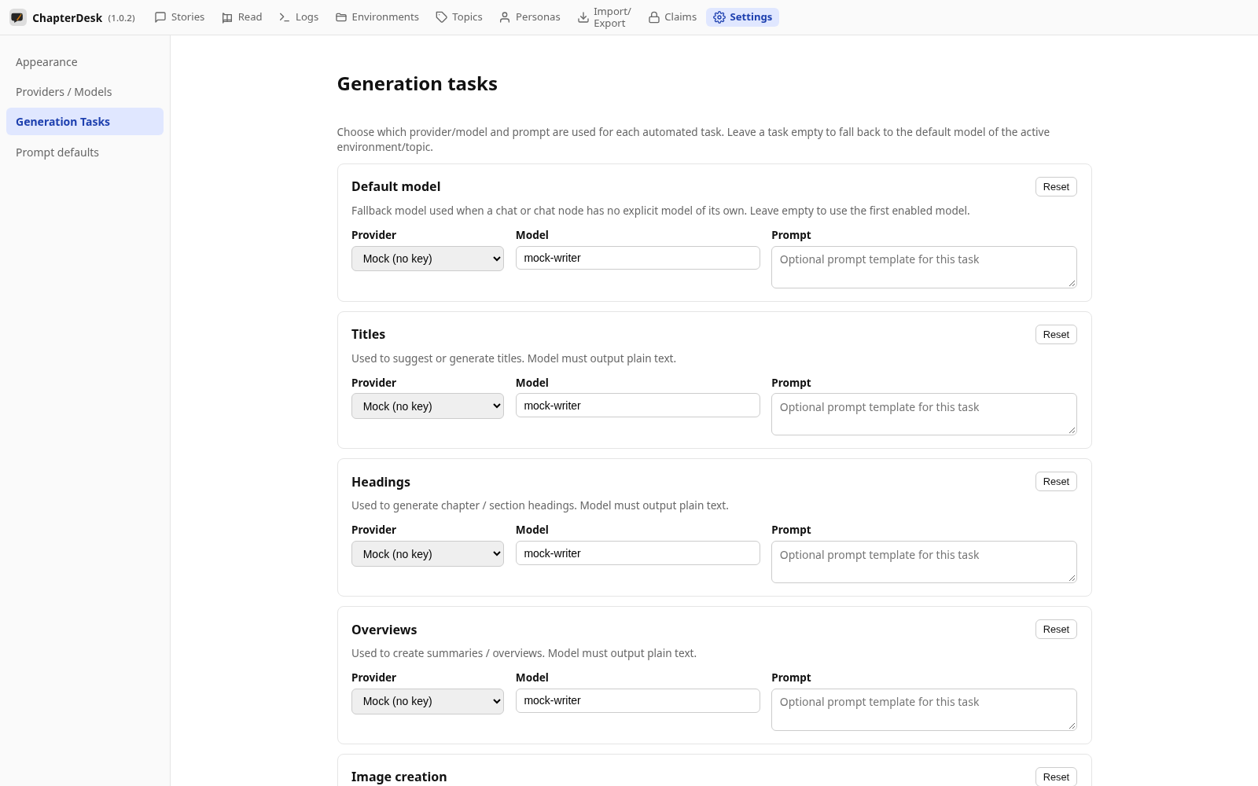The height and width of the screenshot is (786, 1258).
Task: Click the Overviews Prompt textarea
Action: click(924, 710)
